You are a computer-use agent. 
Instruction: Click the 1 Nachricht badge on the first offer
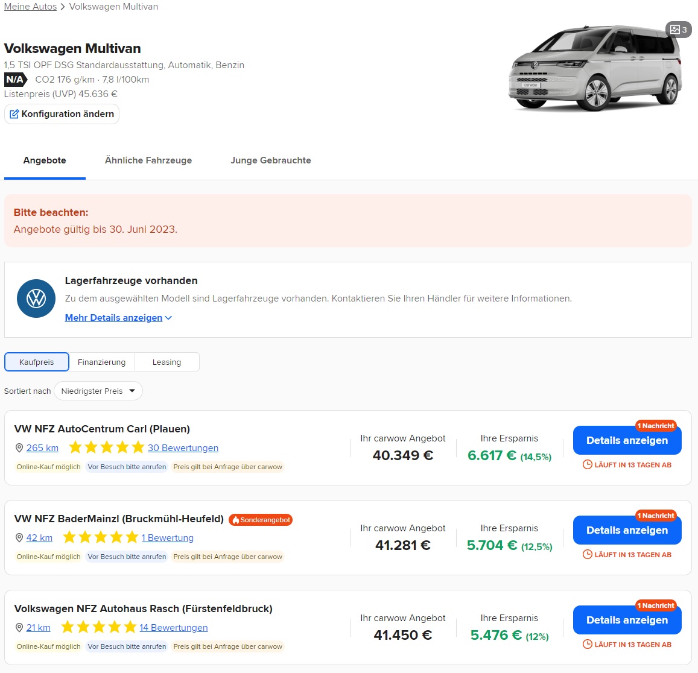pyautogui.click(x=656, y=425)
